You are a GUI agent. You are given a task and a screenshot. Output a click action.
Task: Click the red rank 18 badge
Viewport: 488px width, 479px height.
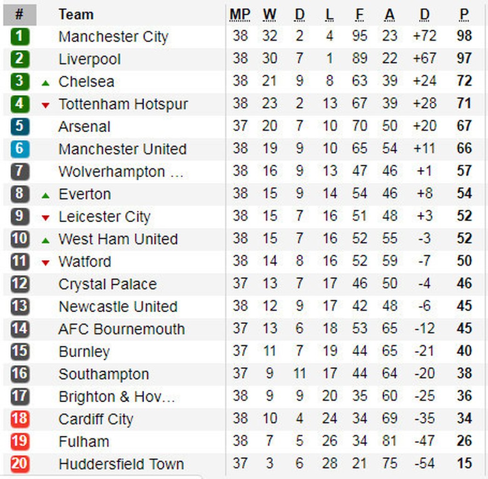click(20, 419)
